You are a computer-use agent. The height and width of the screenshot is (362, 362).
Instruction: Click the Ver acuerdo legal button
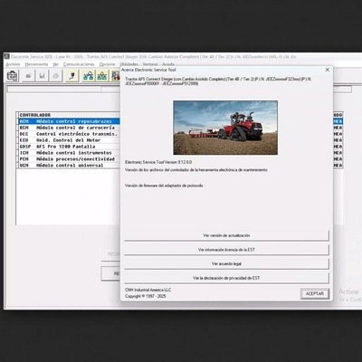[x=226, y=263]
